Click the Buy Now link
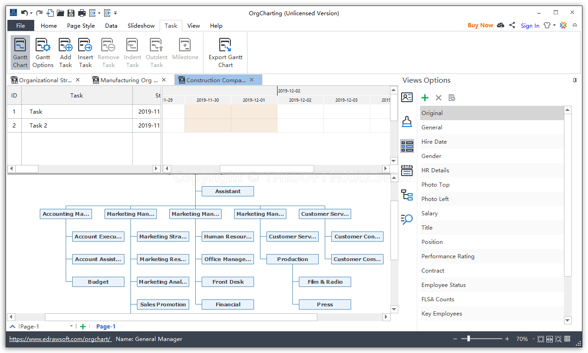Image resolution: width=588 pixels, height=353 pixels. [x=480, y=25]
